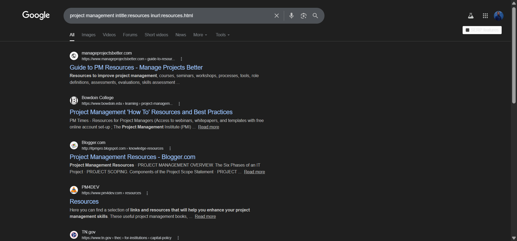
Task: Start voice search with microphone icon
Action: (x=291, y=16)
